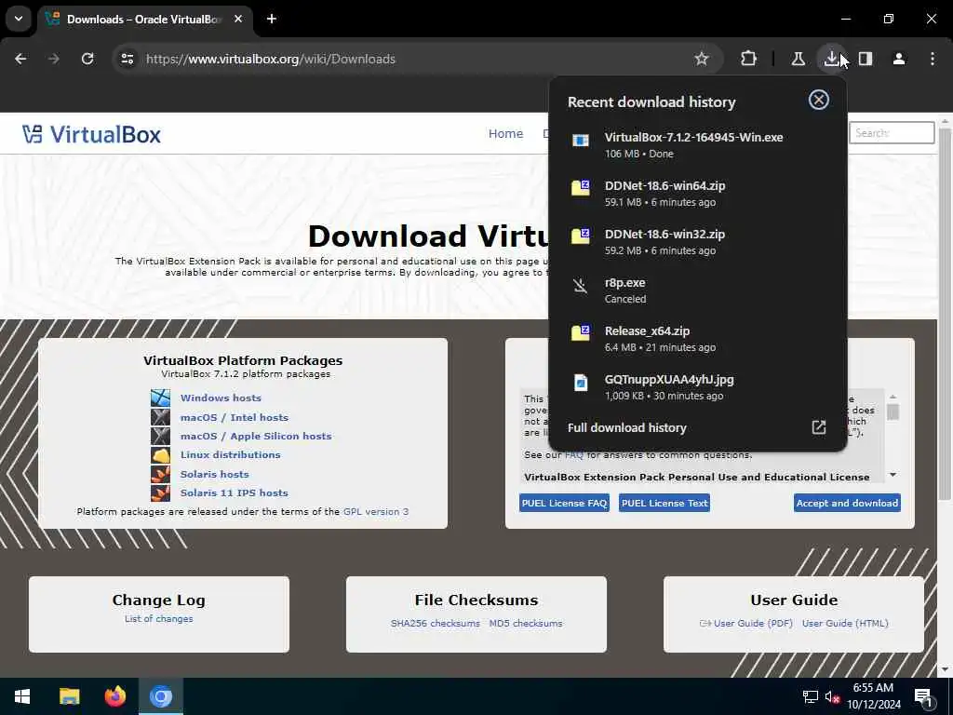This screenshot has width=953, height=715.
Task: Open the muted volume tray icon
Action: (x=833, y=696)
